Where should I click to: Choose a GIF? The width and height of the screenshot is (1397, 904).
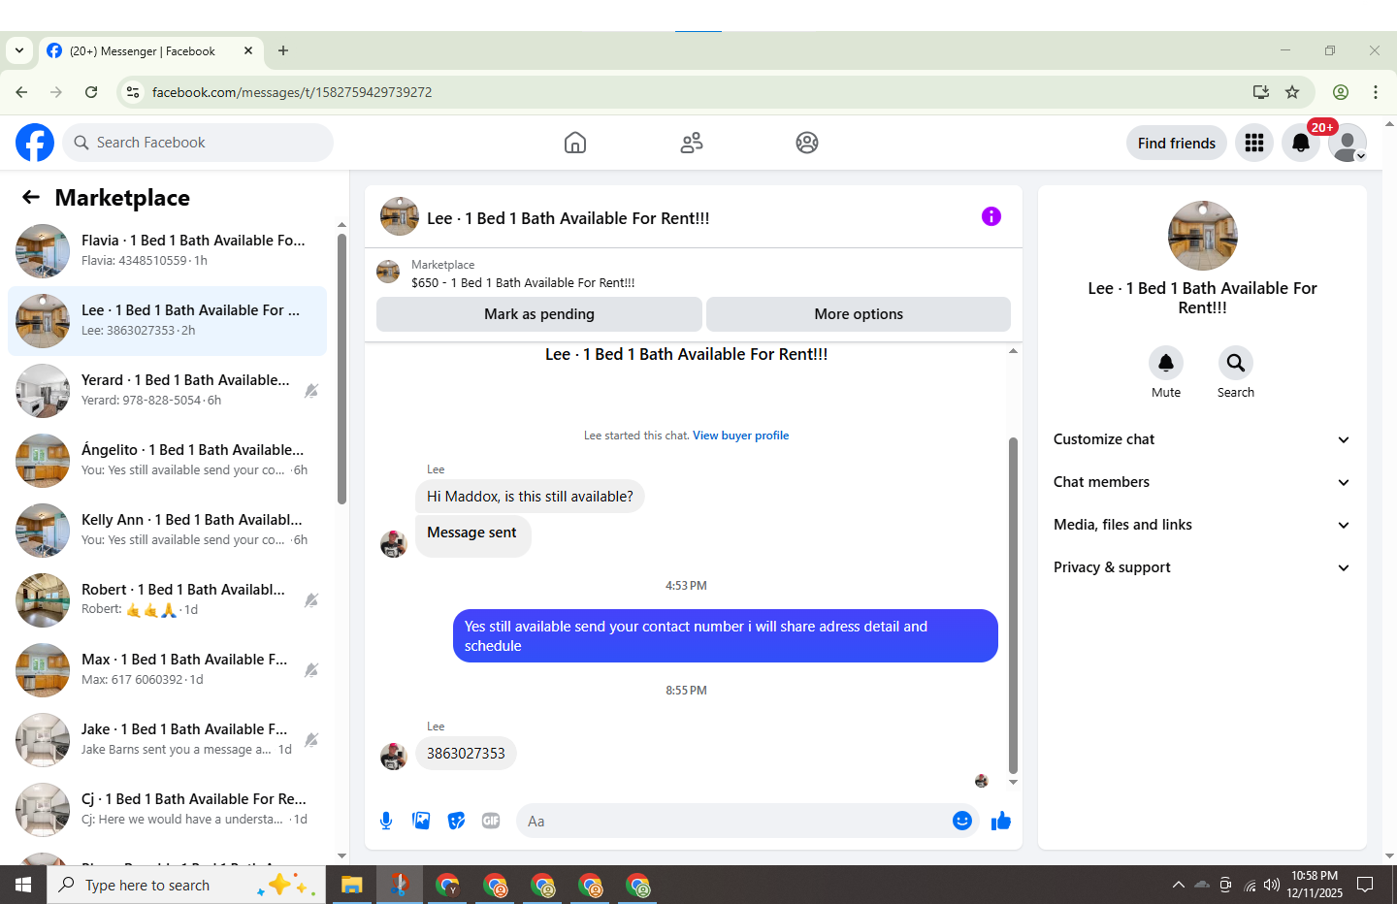[491, 821]
